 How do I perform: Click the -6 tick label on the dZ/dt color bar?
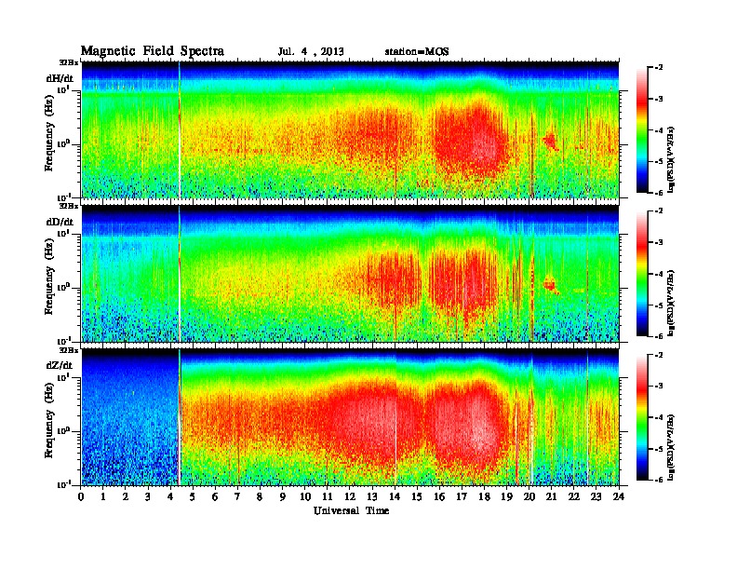click(659, 480)
